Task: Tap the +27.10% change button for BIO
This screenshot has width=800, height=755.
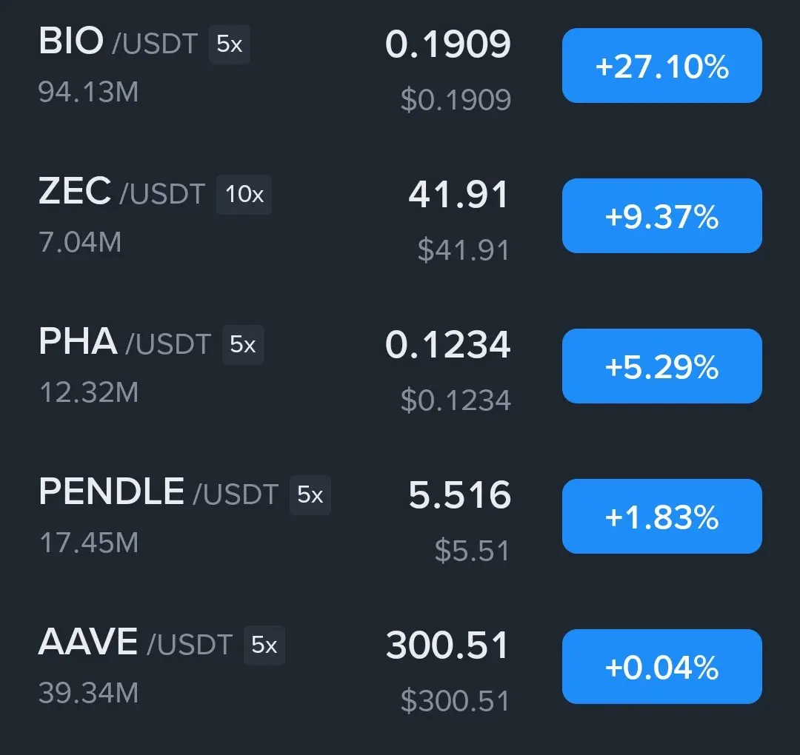Action: coord(661,65)
